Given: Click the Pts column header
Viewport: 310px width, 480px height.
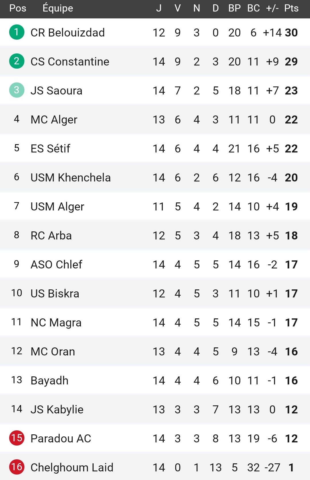Looking at the screenshot, I should click(291, 8).
